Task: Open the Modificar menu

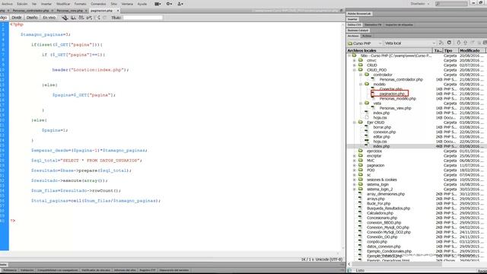Action: 63,4
